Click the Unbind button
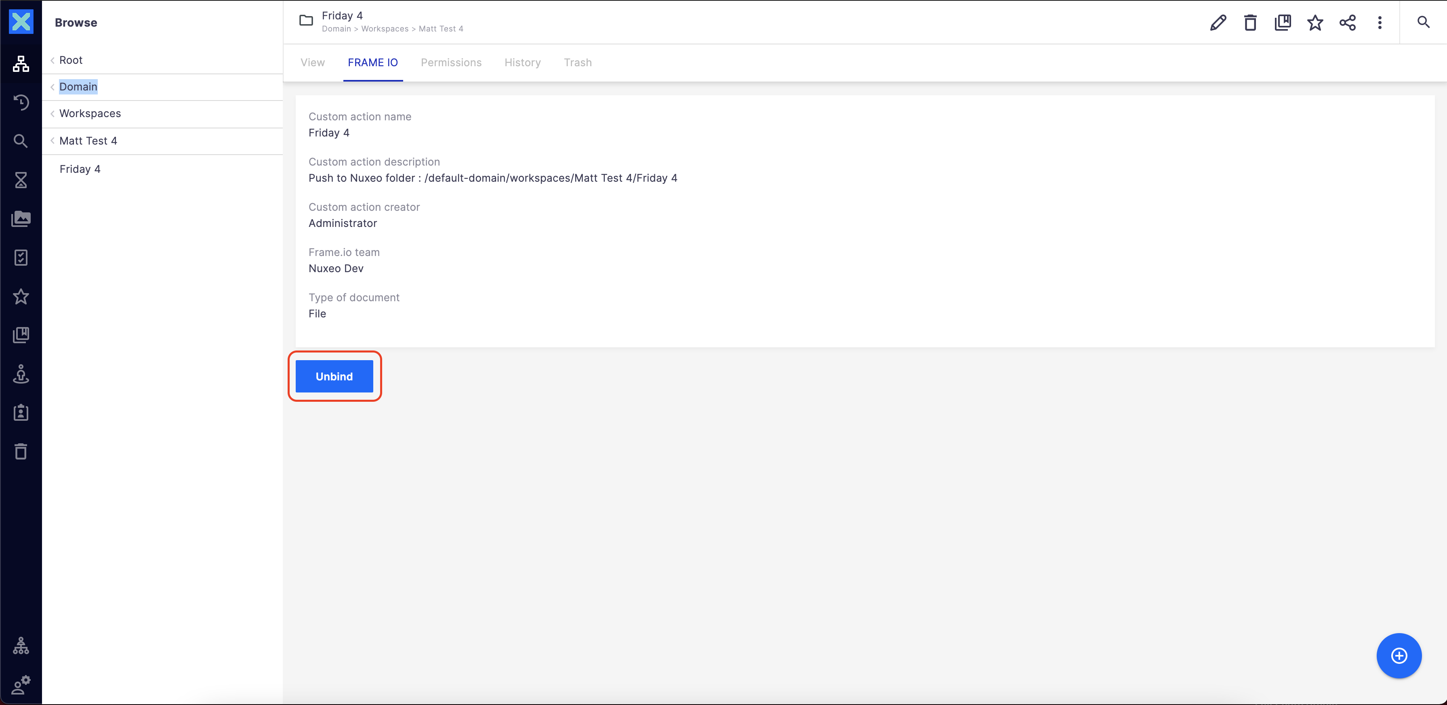The height and width of the screenshot is (705, 1447). coord(334,377)
